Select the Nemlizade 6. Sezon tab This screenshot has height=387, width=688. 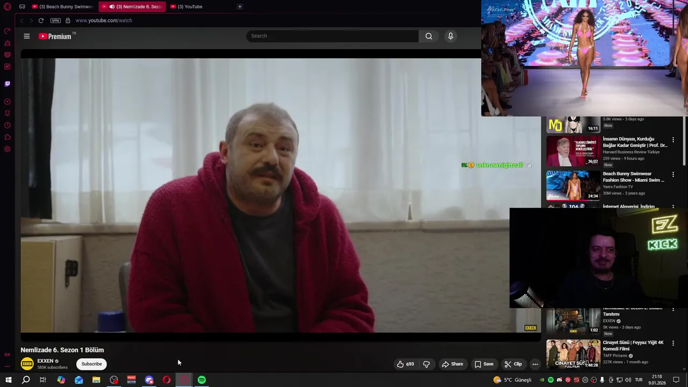pyautogui.click(x=132, y=7)
